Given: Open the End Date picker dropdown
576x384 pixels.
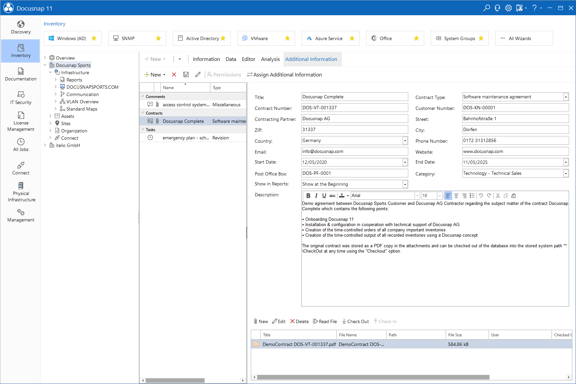Looking at the screenshot, I should coord(566,162).
